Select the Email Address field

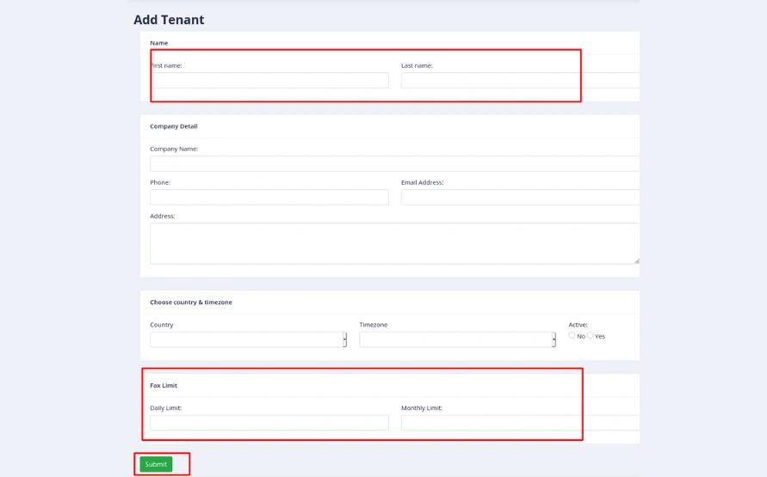(x=520, y=197)
